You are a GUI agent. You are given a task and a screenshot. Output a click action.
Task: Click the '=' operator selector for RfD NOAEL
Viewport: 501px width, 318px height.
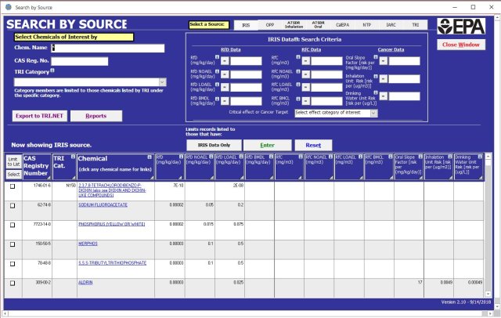pos(223,73)
